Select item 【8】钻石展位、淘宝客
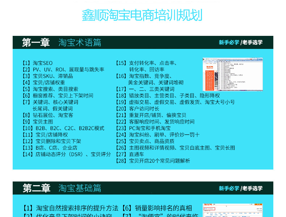Screen dimensions: 286x217 click(47, 115)
